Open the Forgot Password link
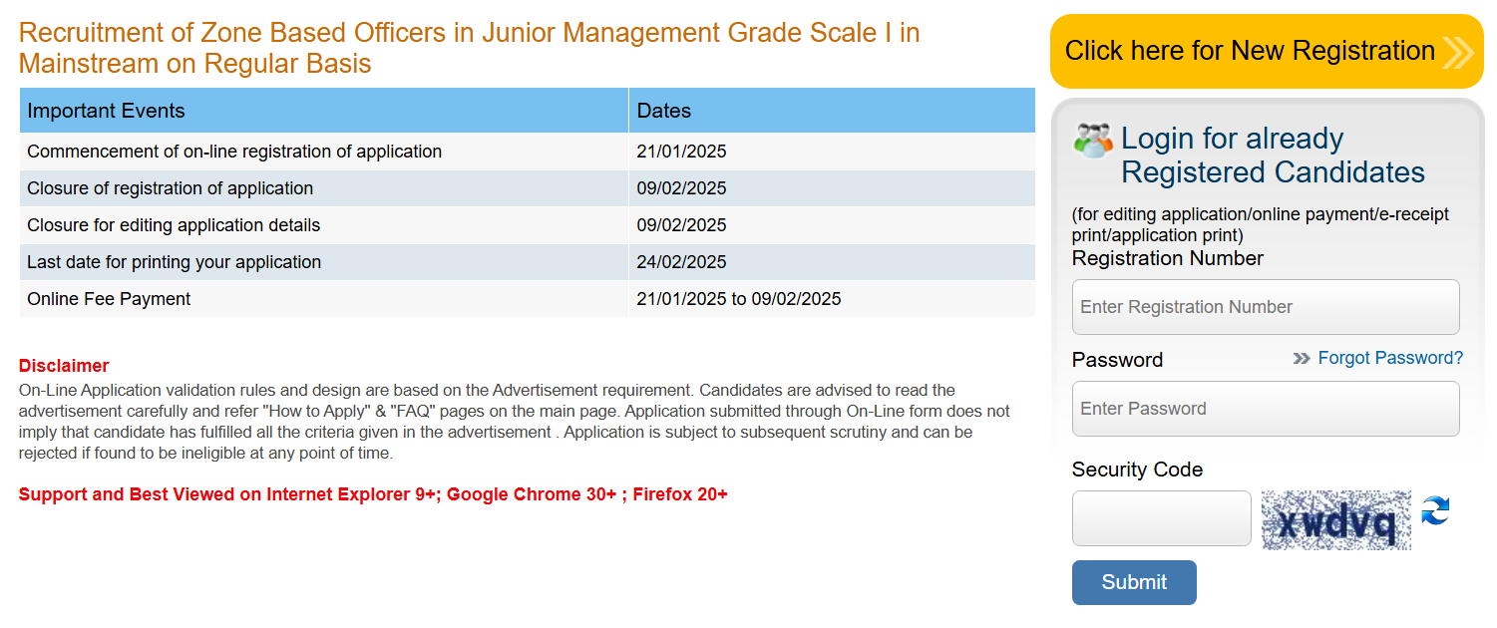The width and height of the screenshot is (1497, 628). pyautogui.click(x=1390, y=358)
